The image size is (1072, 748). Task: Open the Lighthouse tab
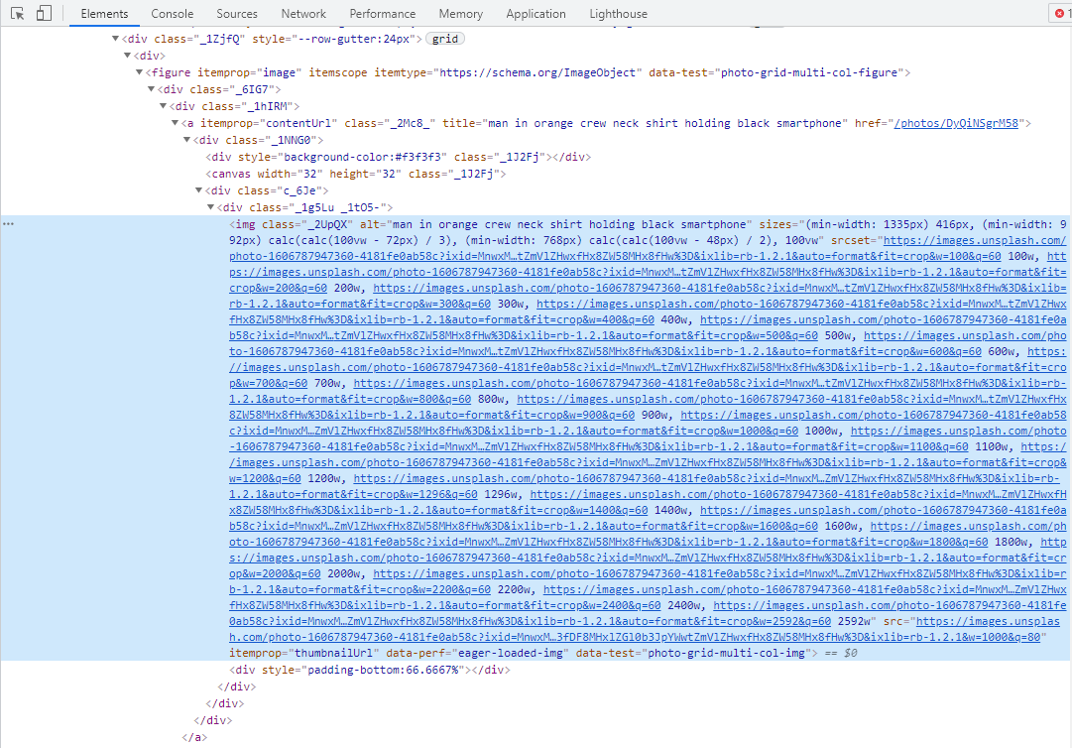pos(618,14)
